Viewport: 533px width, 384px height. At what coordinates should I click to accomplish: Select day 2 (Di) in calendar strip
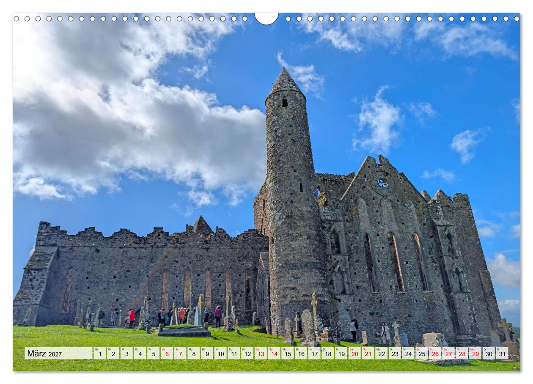(113, 354)
